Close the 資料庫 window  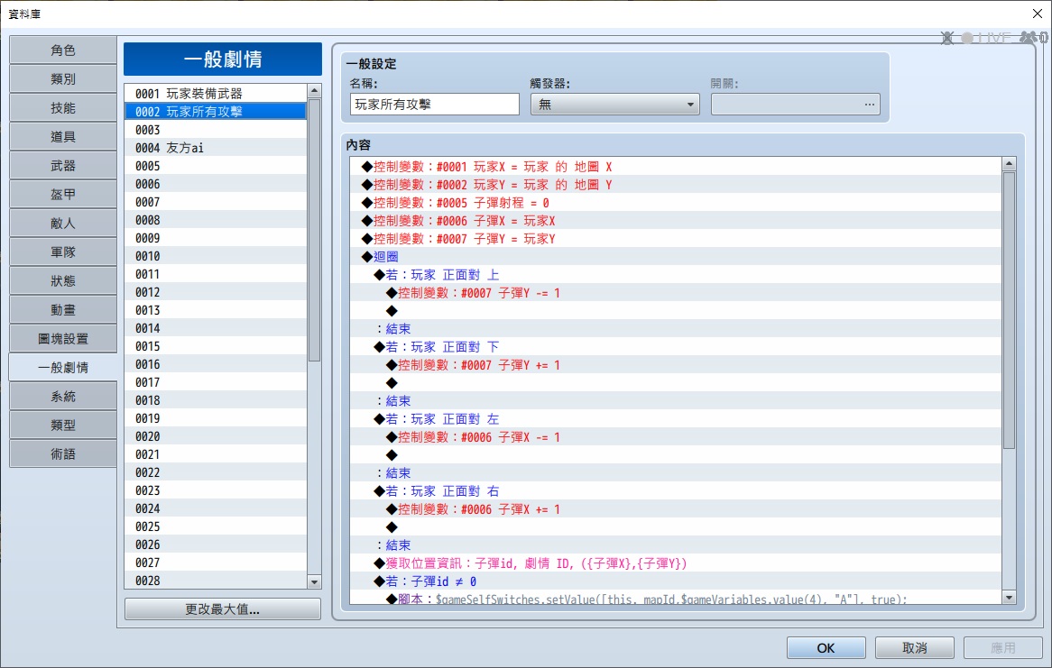pyautogui.click(x=1037, y=14)
